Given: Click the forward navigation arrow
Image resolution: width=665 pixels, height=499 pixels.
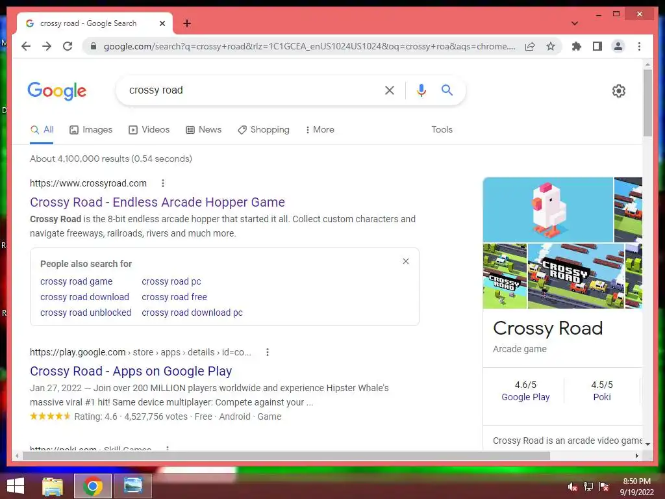Looking at the screenshot, I should pos(47,46).
